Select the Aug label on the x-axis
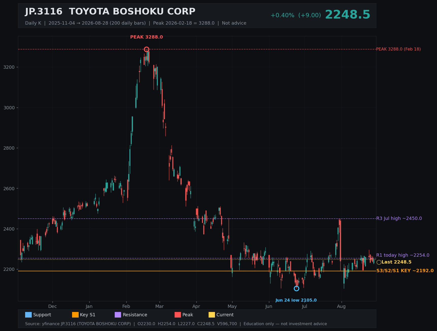Viewport: 437px width, 331px height. coord(341,306)
